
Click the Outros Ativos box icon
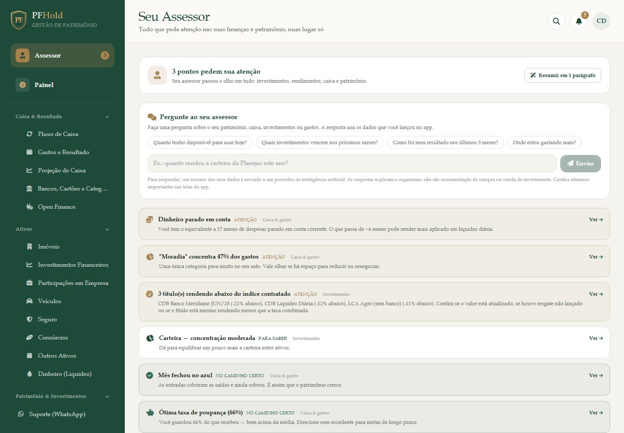[x=29, y=356]
